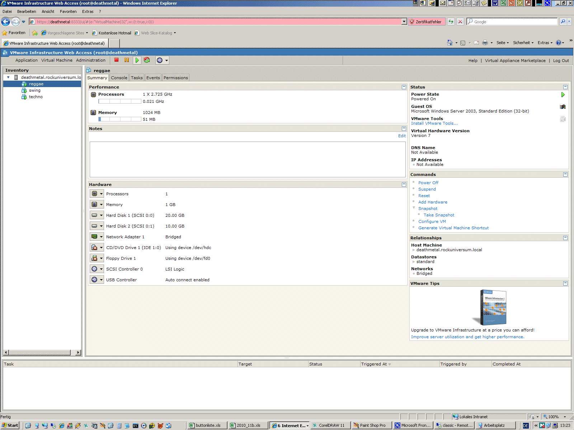Open Processors hardware dropdown icon
The image size is (574, 430).
[97, 194]
